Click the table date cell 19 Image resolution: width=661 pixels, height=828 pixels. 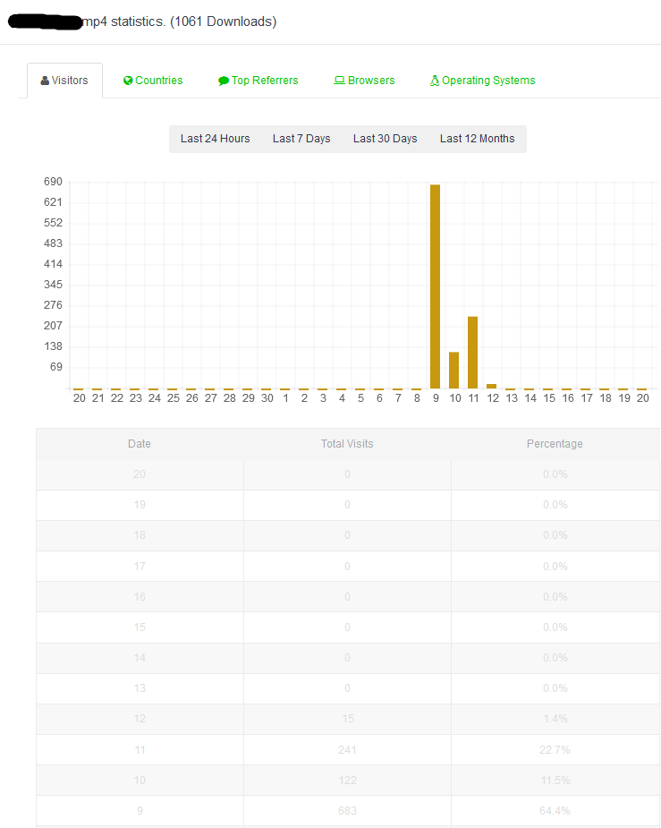point(140,505)
